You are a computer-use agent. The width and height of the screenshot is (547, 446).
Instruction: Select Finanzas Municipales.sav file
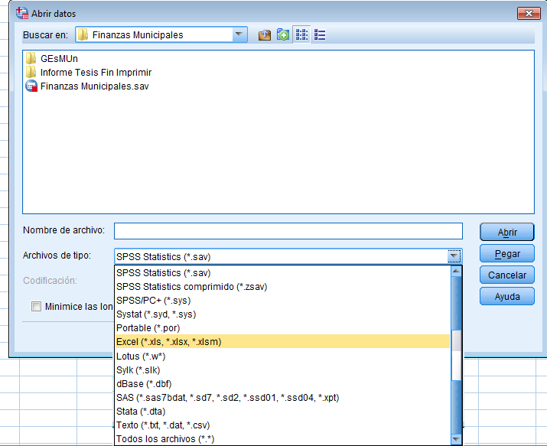tap(87, 86)
